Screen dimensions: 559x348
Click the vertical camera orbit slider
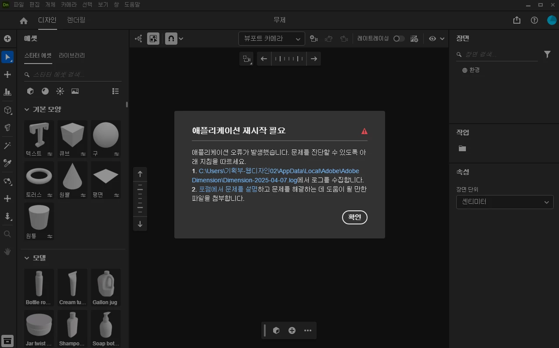[x=140, y=199]
